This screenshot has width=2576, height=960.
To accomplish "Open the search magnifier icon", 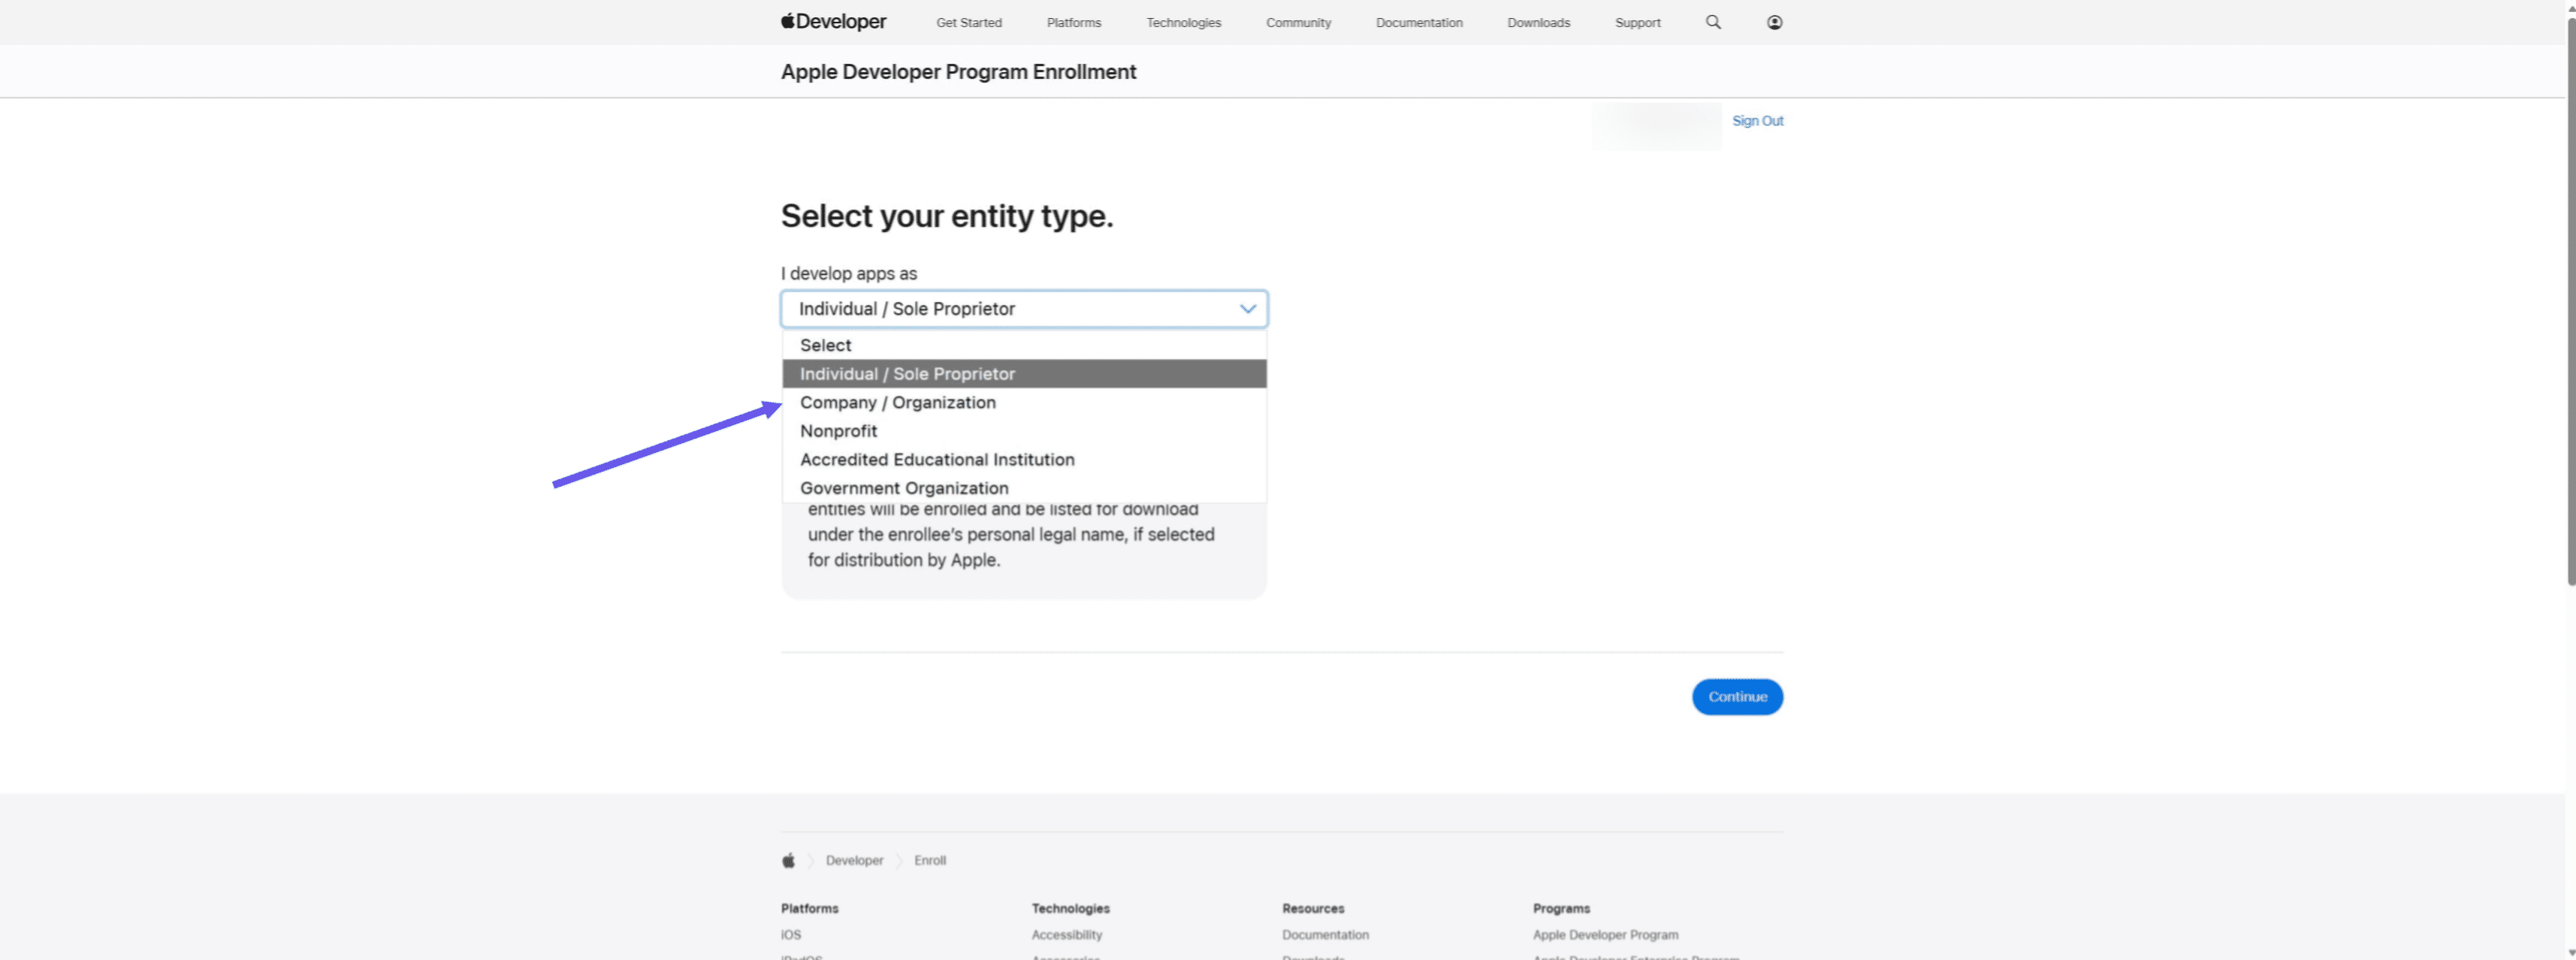I will [x=1713, y=22].
